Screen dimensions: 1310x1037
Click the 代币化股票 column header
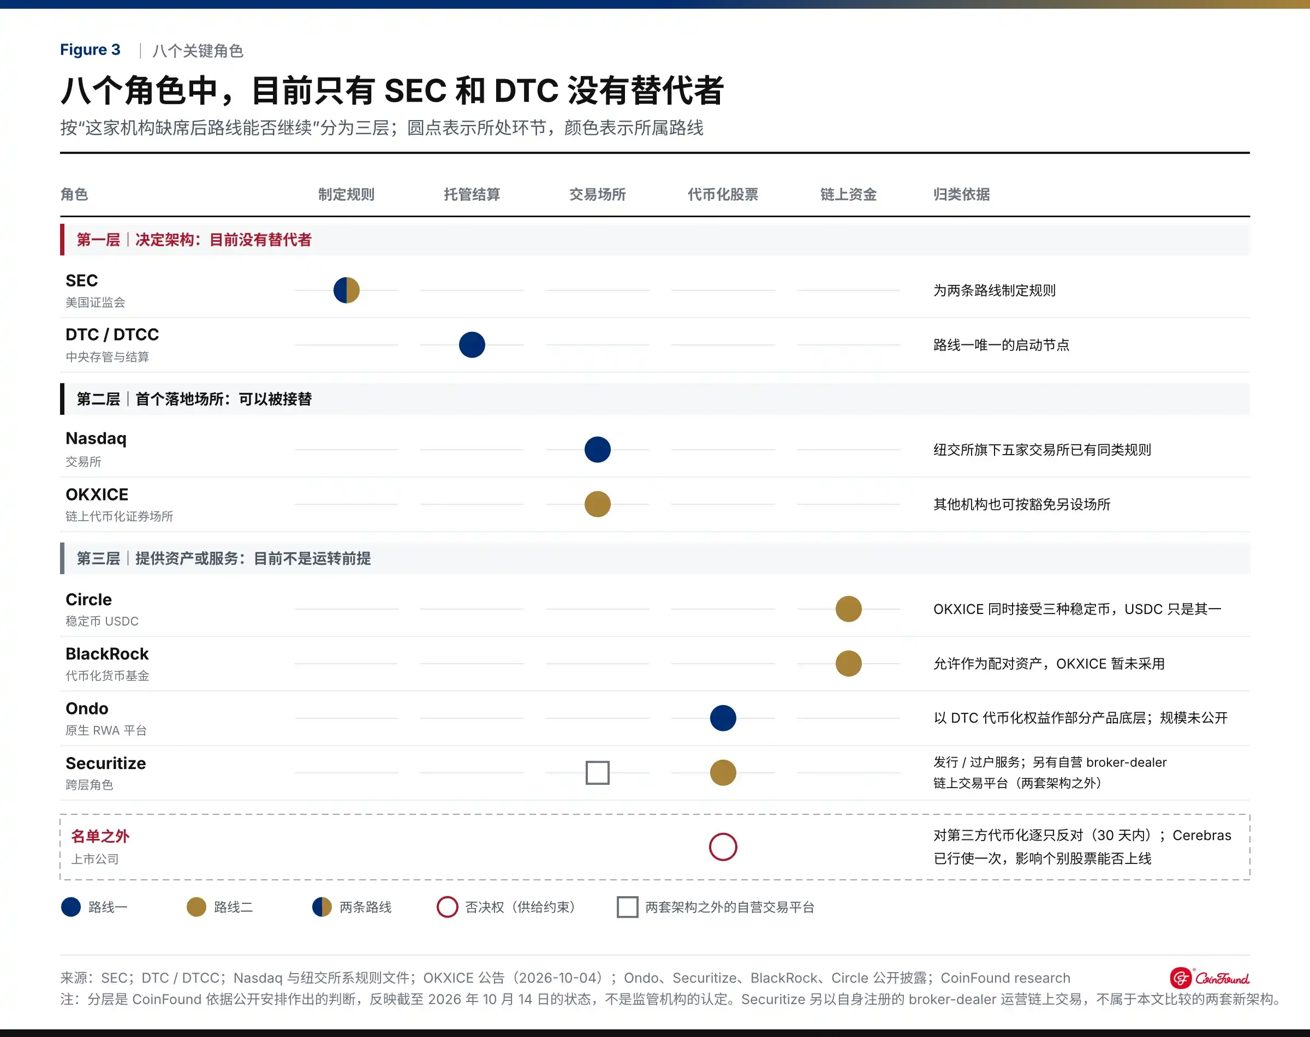(723, 194)
